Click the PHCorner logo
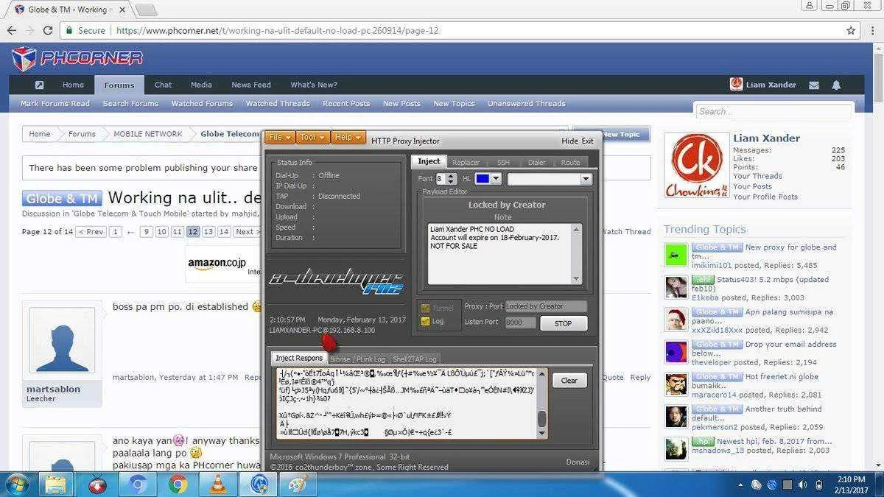 coord(77,58)
